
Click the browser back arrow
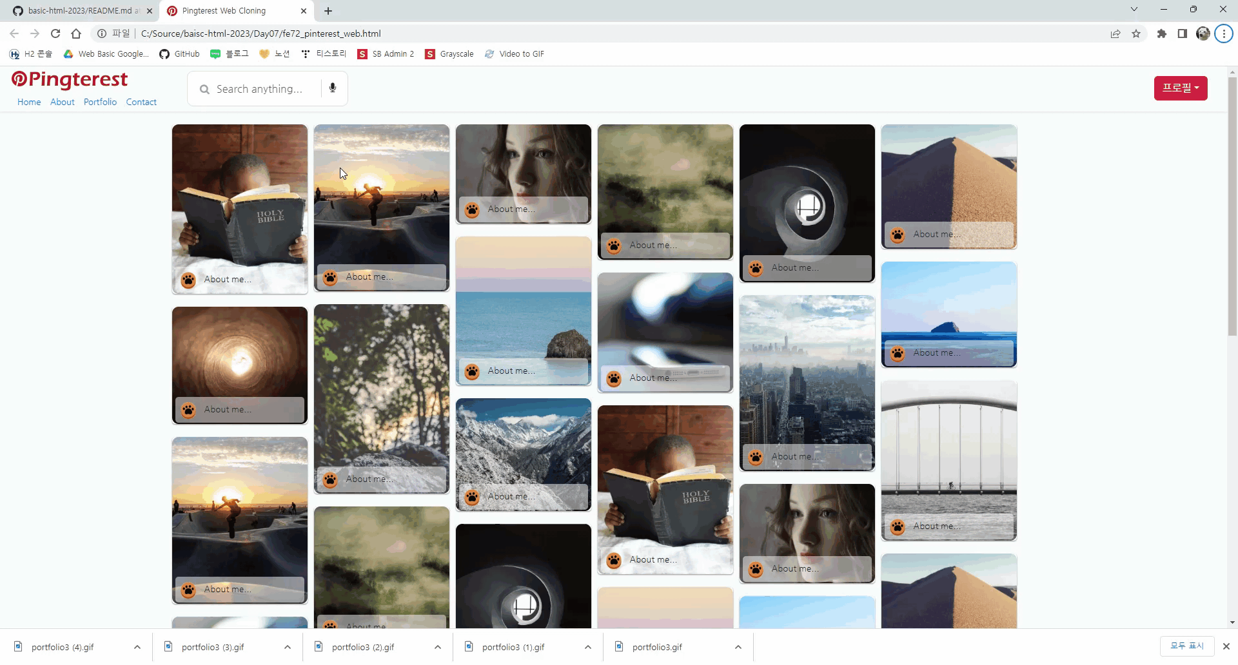coord(14,34)
